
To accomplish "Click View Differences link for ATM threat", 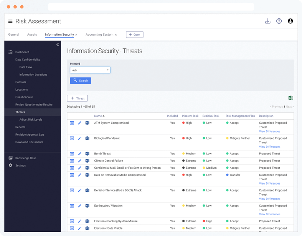I will 269,131.
